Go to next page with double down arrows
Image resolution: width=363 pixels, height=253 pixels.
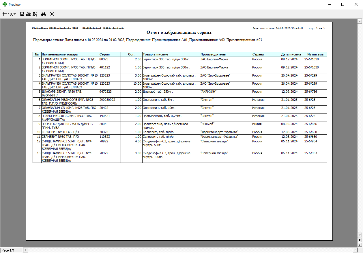[x=360, y=244]
